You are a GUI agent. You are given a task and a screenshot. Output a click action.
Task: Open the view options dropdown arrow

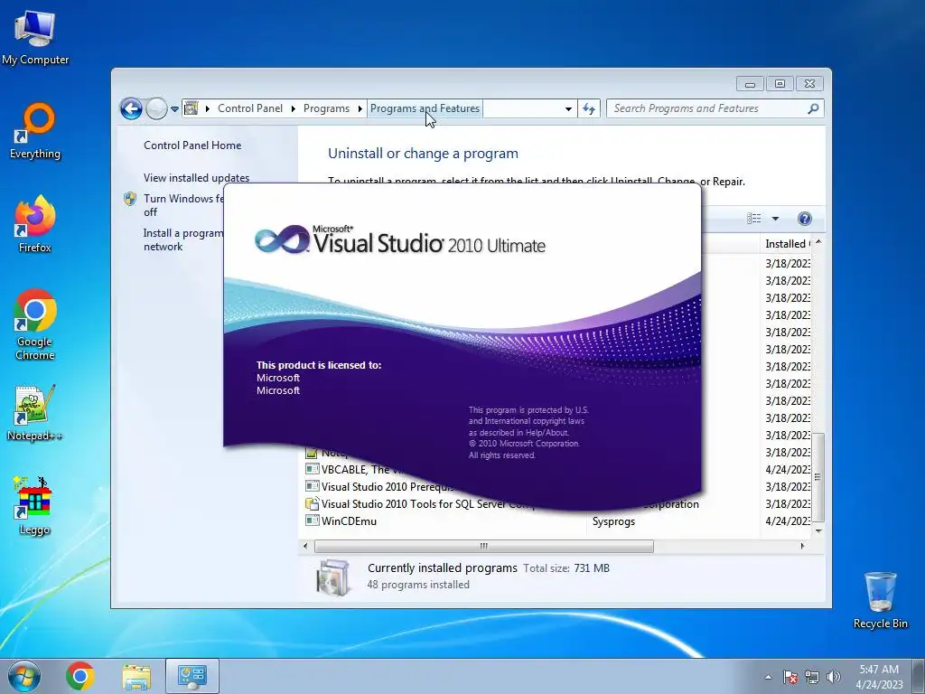(775, 219)
